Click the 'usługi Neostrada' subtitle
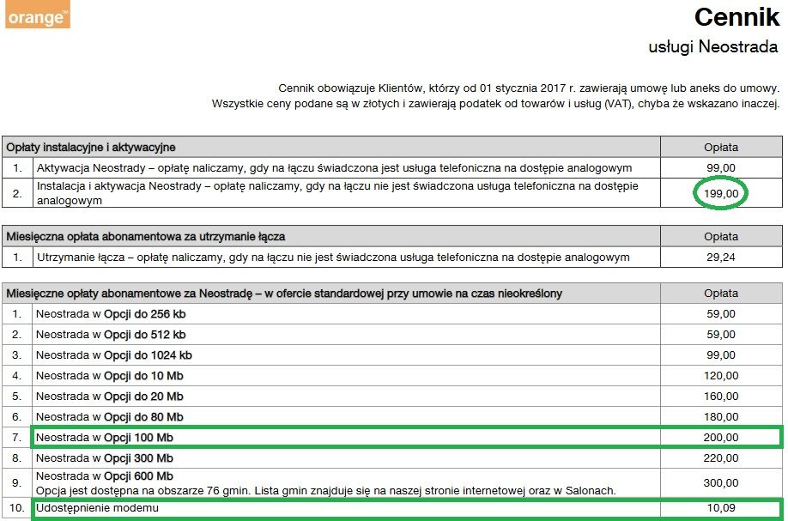This screenshot has height=521, width=788. 712,47
